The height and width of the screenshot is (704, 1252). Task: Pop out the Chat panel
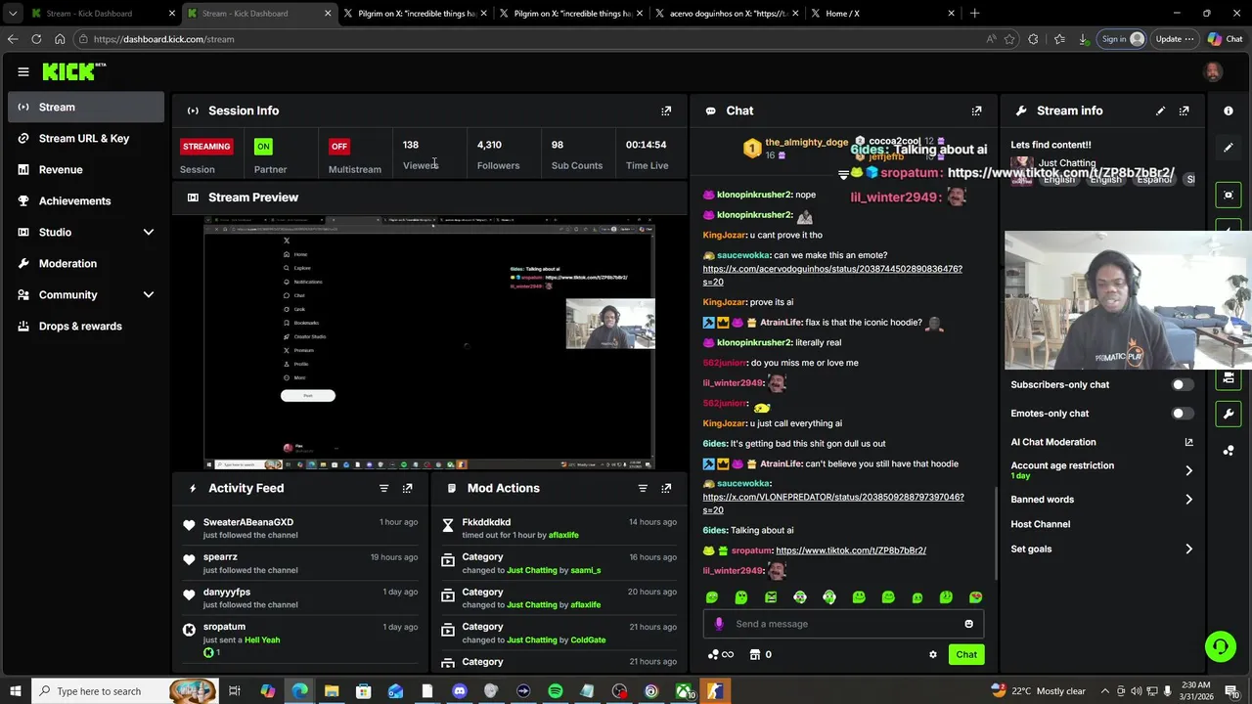[x=976, y=110]
